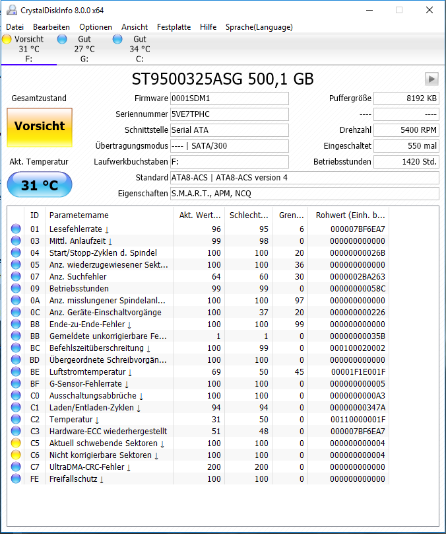The image size is (446, 534).
Task: Click the Puffergröße field 8192 KB
Action: tap(406, 98)
